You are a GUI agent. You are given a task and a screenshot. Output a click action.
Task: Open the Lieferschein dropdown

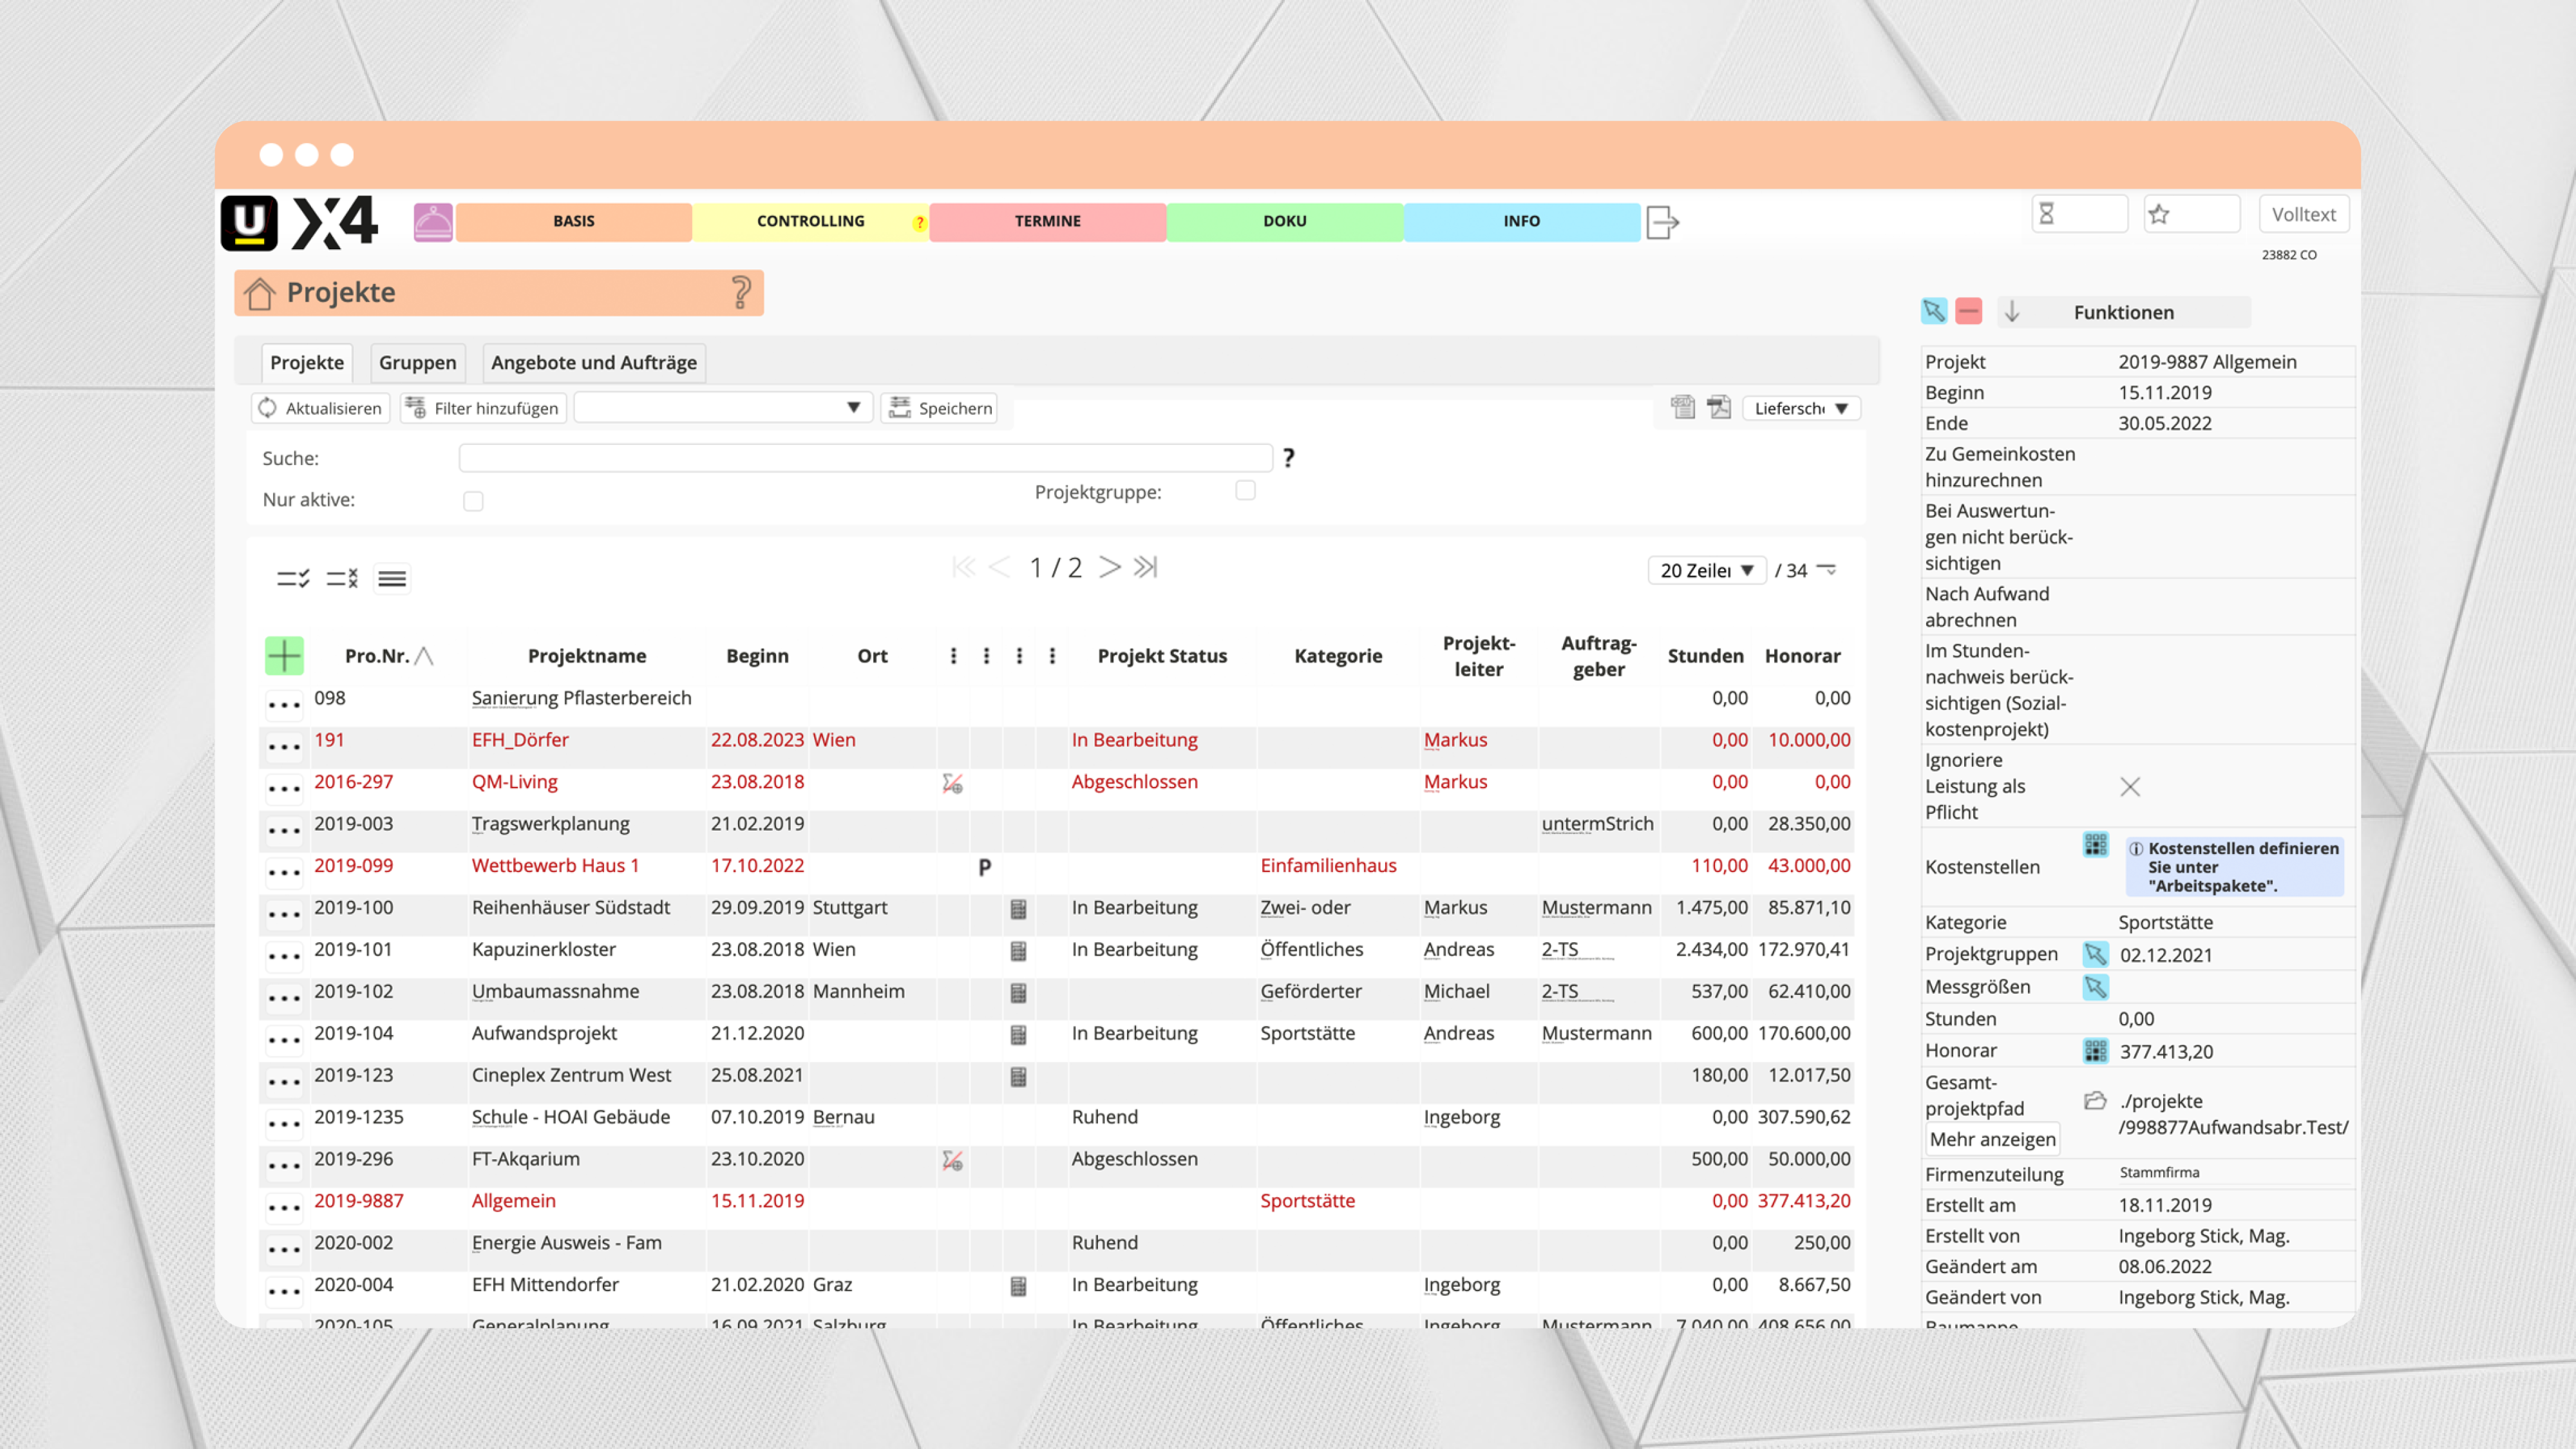coord(1801,408)
